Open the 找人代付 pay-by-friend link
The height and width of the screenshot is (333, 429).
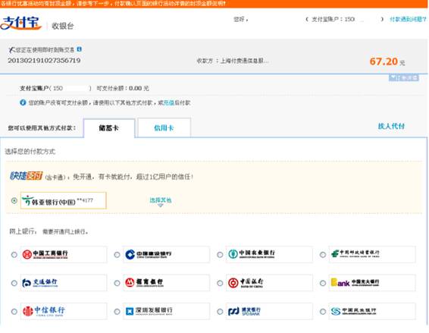point(391,126)
